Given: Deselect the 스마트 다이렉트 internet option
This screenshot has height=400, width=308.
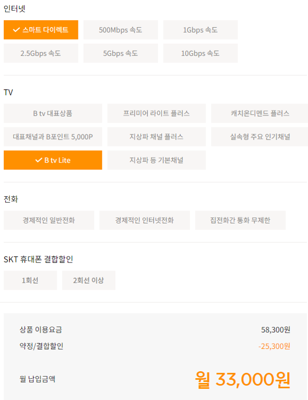Looking at the screenshot, I should click(41, 30).
